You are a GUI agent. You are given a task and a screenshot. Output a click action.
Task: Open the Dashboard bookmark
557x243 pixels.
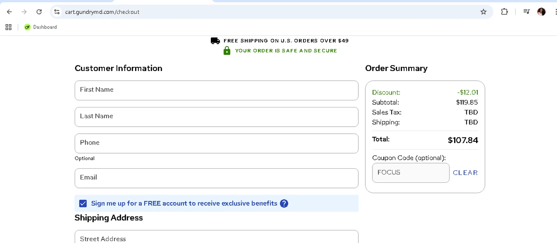coord(41,27)
